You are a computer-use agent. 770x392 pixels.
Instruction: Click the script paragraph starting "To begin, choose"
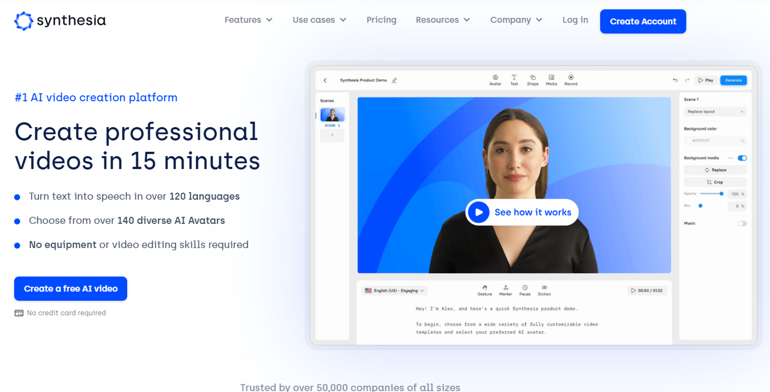[x=507, y=328]
